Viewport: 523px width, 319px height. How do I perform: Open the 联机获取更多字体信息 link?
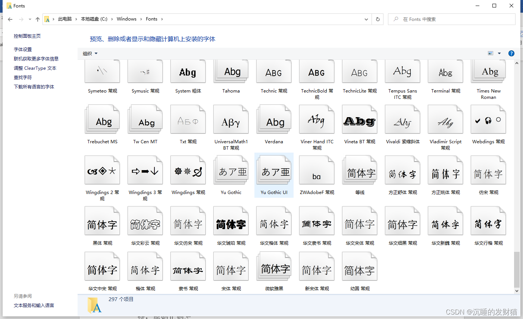[x=36, y=59]
